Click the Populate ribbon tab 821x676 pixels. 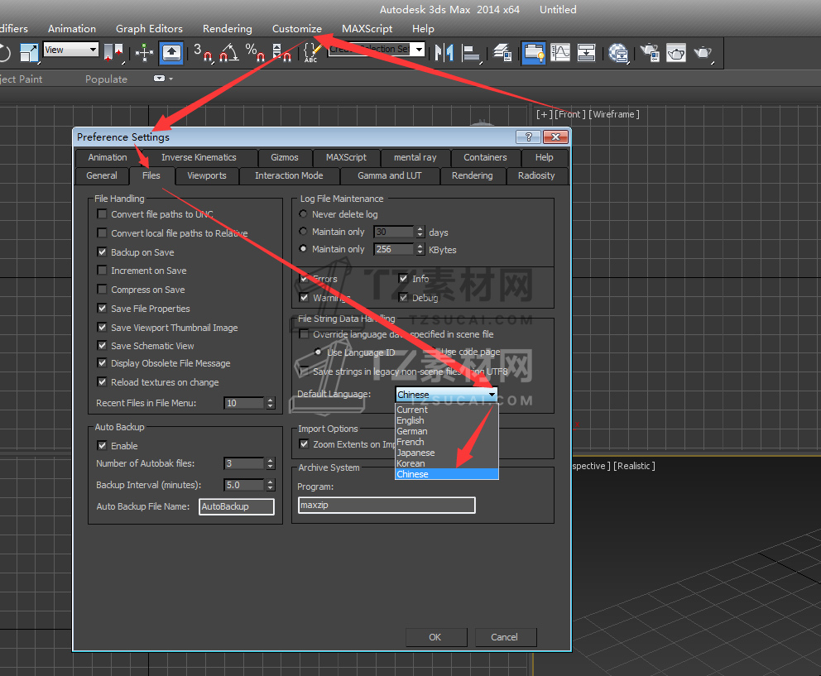point(106,79)
